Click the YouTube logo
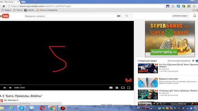 coord(4,16)
